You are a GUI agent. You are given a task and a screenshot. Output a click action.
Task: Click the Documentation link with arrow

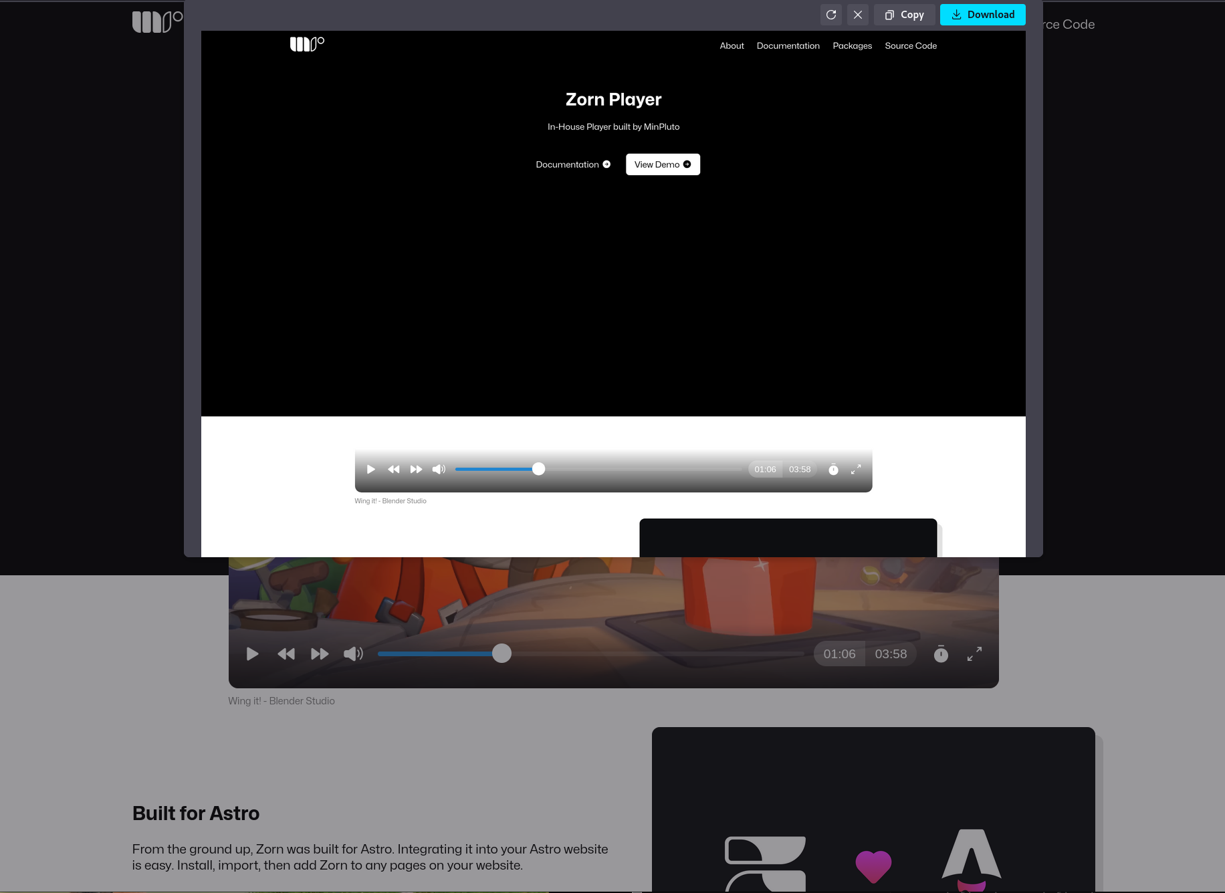pos(573,165)
